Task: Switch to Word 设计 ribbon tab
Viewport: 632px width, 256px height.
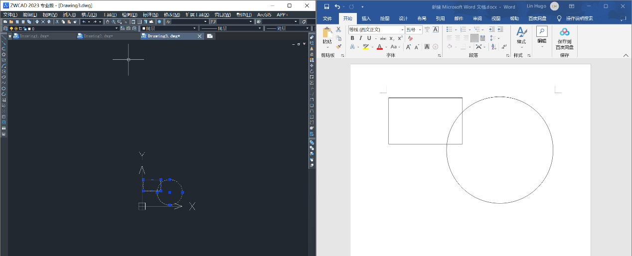Action: tap(403, 18)
